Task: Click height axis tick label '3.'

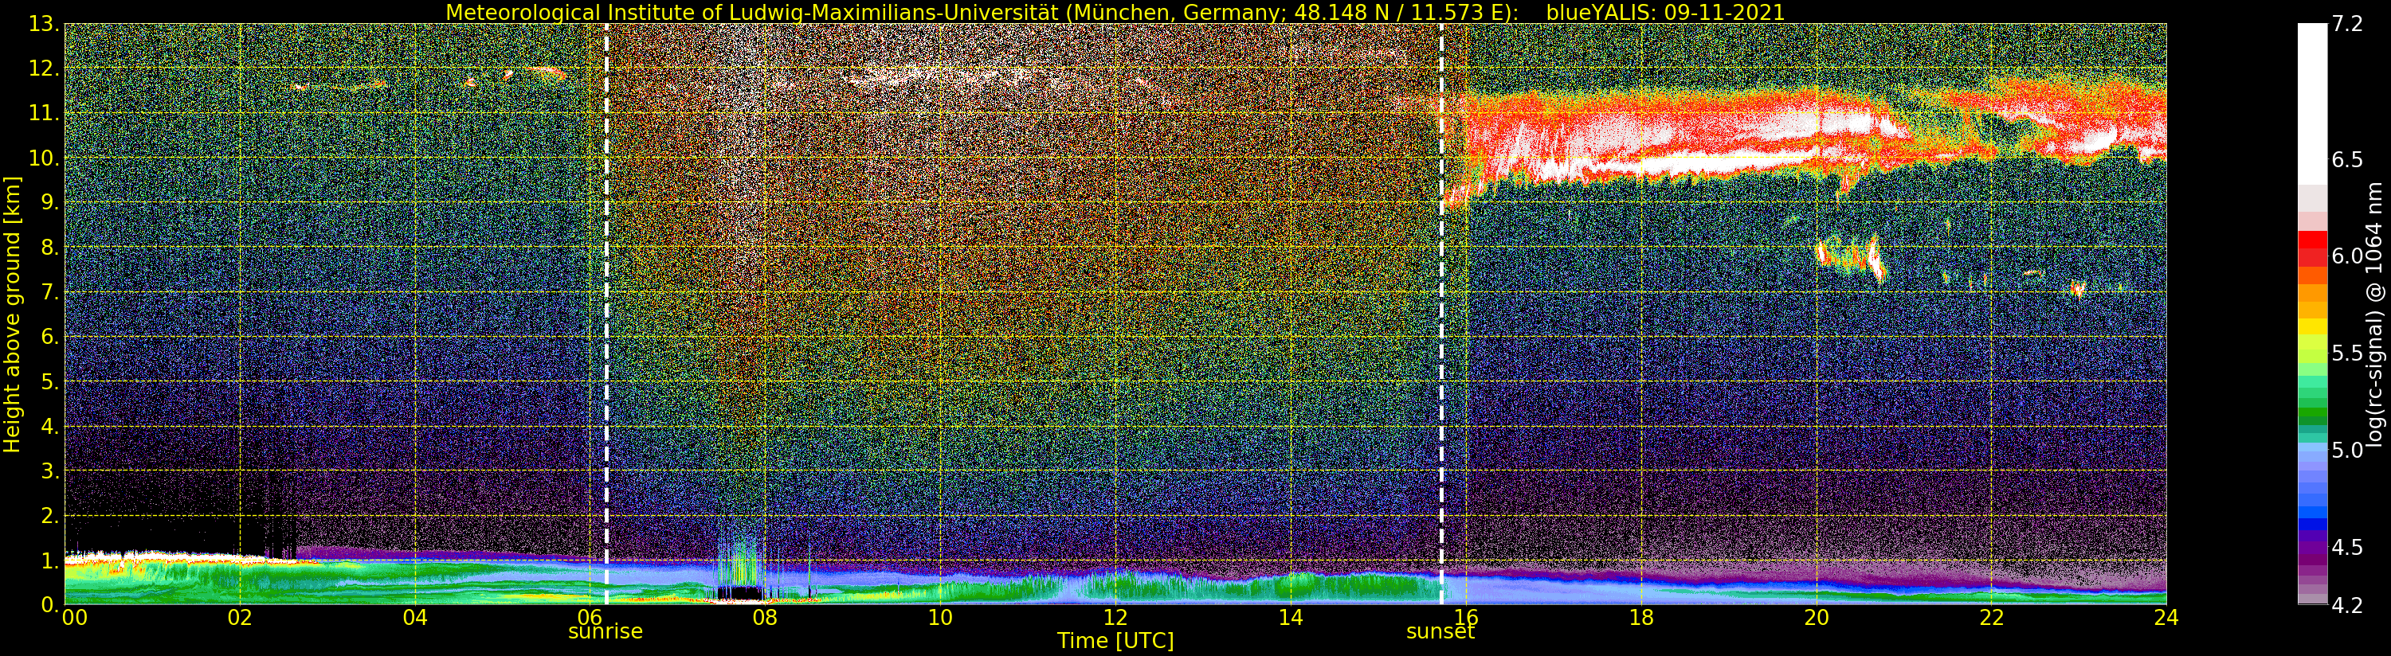Action: [x=50, y=471]
